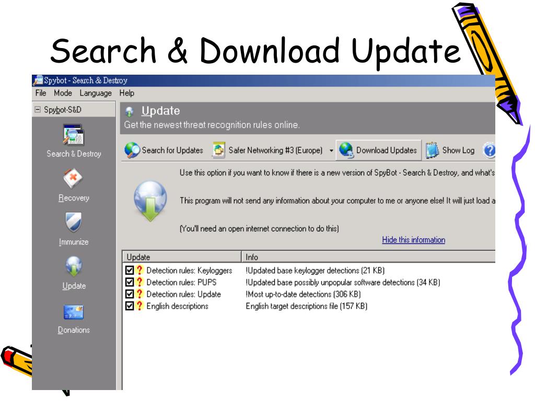Click the Update page heading text
The height and width of the screenshot is (401, 535).
tap(161, 111)
